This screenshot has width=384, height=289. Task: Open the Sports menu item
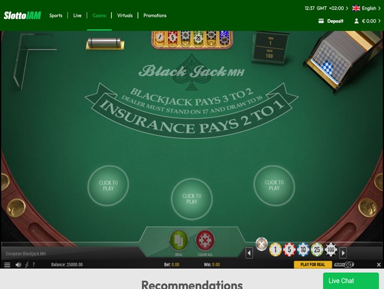(56, 15)
